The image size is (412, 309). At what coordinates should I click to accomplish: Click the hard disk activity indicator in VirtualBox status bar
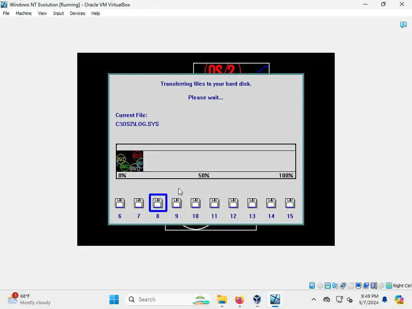point(312,285)
